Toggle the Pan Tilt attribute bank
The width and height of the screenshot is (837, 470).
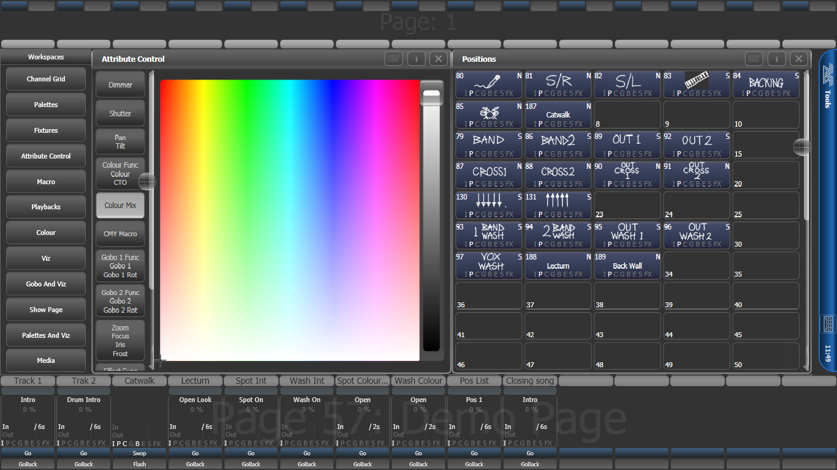click(120, 142)
